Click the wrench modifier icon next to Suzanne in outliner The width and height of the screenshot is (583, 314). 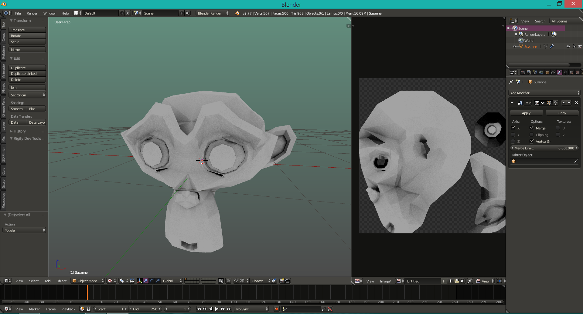(x=552, y=46)
